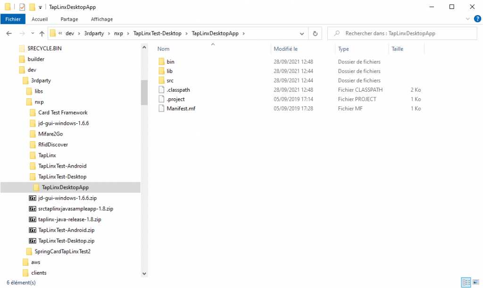
Task: Open address bar history dropdown
Action: pos(302,33)
